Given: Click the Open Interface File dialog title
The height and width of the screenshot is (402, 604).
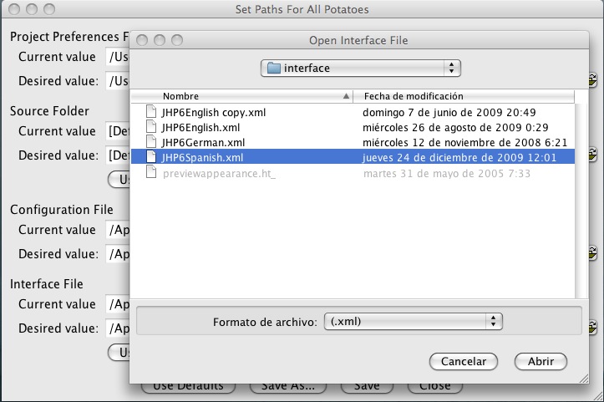Looking at the screenshot, I should (358, 40).
